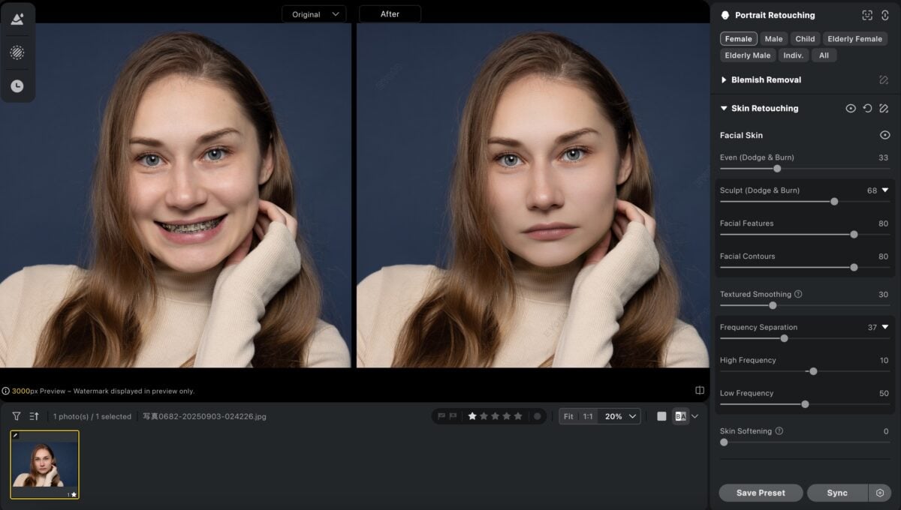Image resolution: width=901 pixels, height=510 pixels.
Task: Switch to the Elderly Female profile
Action: click(854, 38)
